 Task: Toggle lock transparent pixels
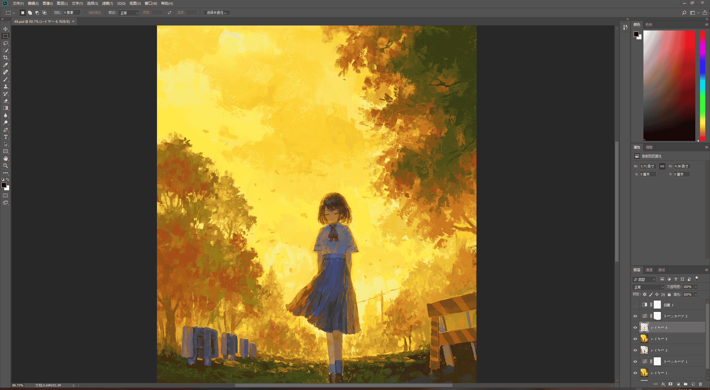click(645, 294)
